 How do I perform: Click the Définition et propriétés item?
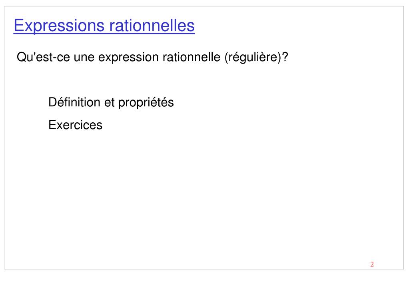tap(111, 102)
